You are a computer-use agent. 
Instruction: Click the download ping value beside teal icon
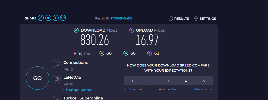pos(133,54)
